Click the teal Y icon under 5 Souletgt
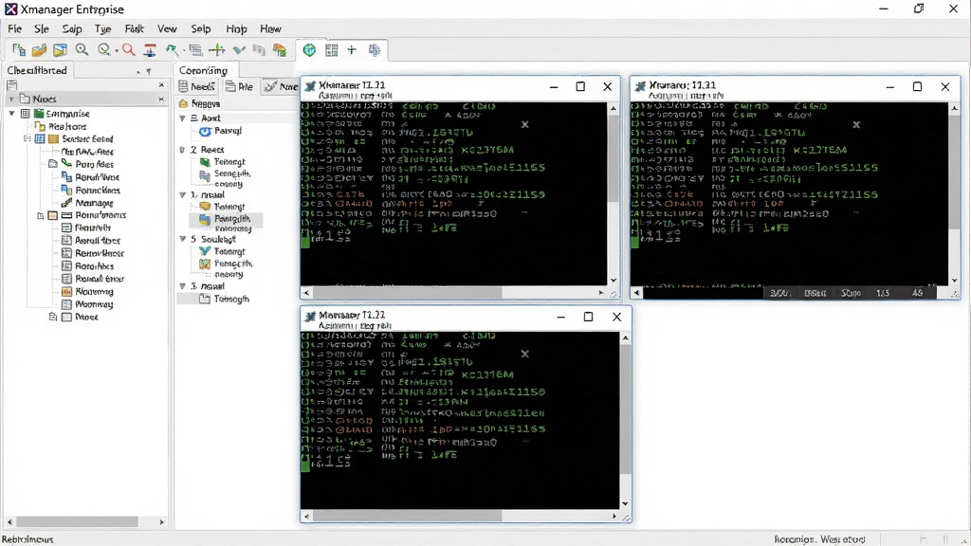 point(205,251)
